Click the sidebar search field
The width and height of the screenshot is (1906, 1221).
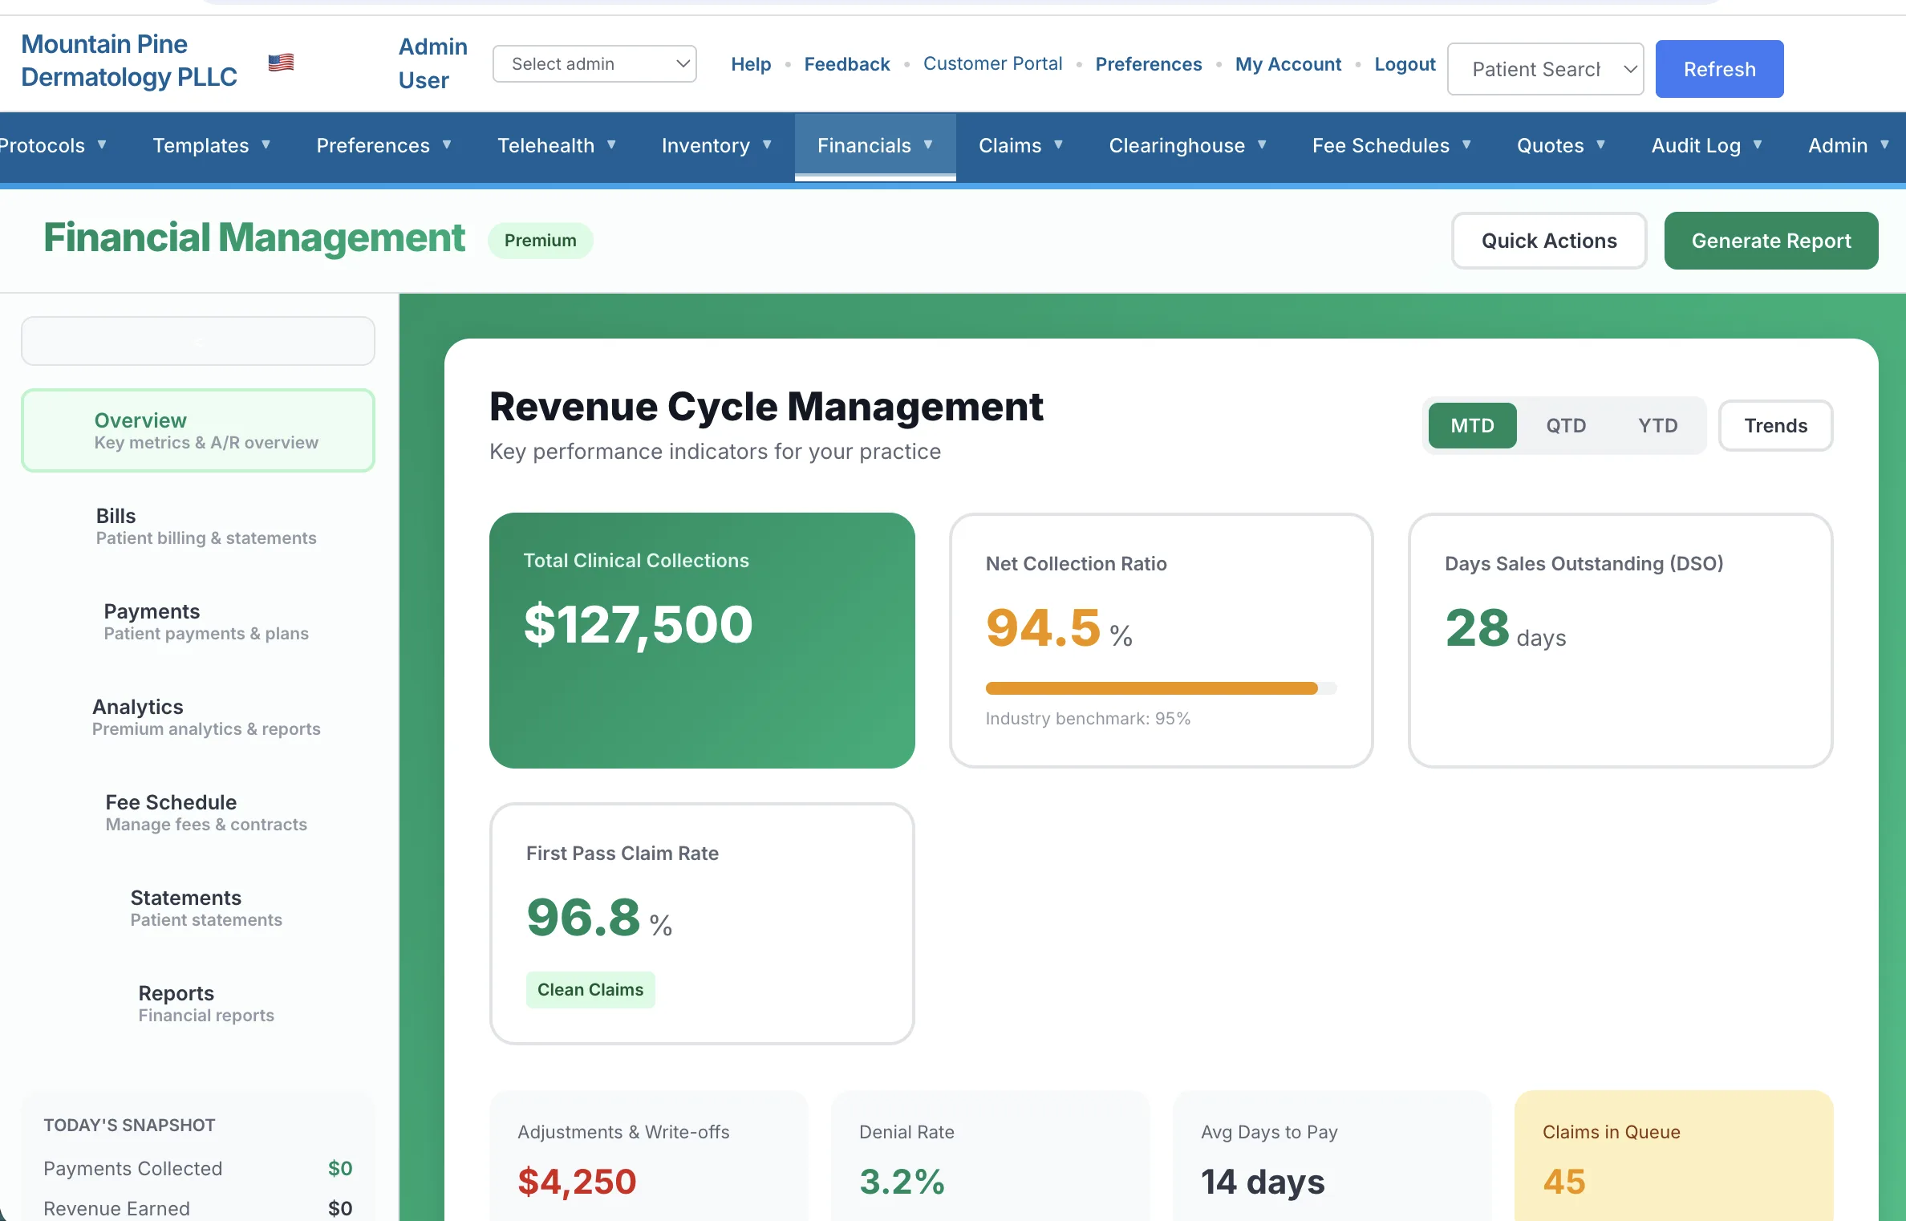coord(198,341)
